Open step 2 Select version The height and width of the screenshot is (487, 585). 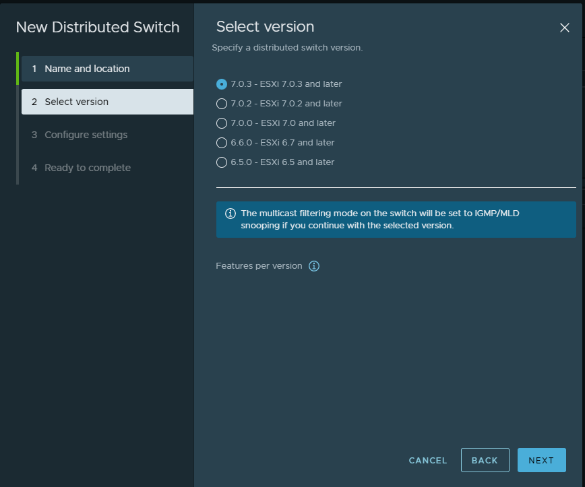click(x=107, y=102)
